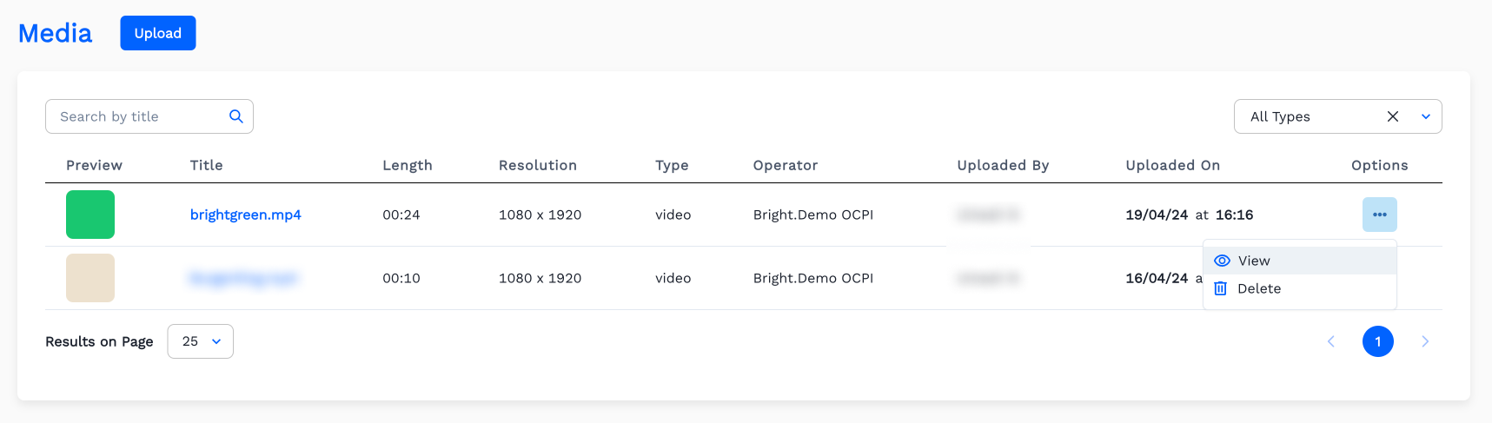The image size is (1492, 423).
Task: Click the Length column header
Action: click(407, 165)
